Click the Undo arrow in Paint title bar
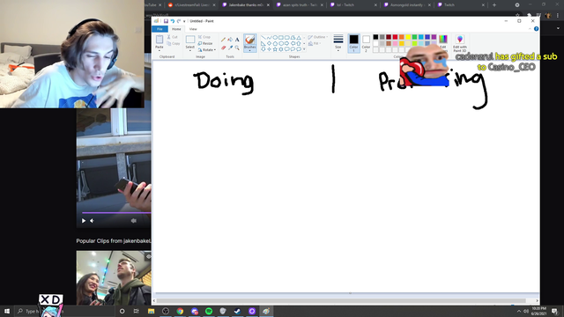The height and width of the screenshot is (317, 564). (173, 21)
